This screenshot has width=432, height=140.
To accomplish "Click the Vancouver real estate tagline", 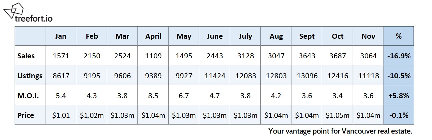I will pyautogui.click(x=340, y=131).
